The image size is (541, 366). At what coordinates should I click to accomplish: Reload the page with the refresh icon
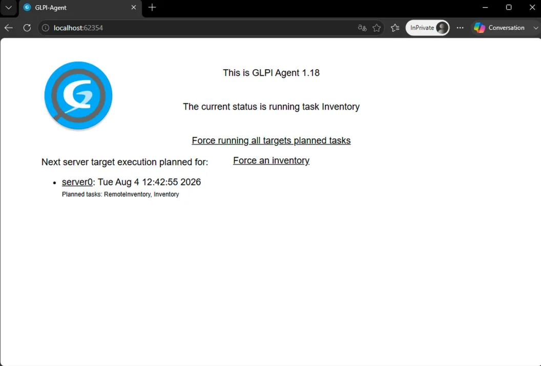27,28
